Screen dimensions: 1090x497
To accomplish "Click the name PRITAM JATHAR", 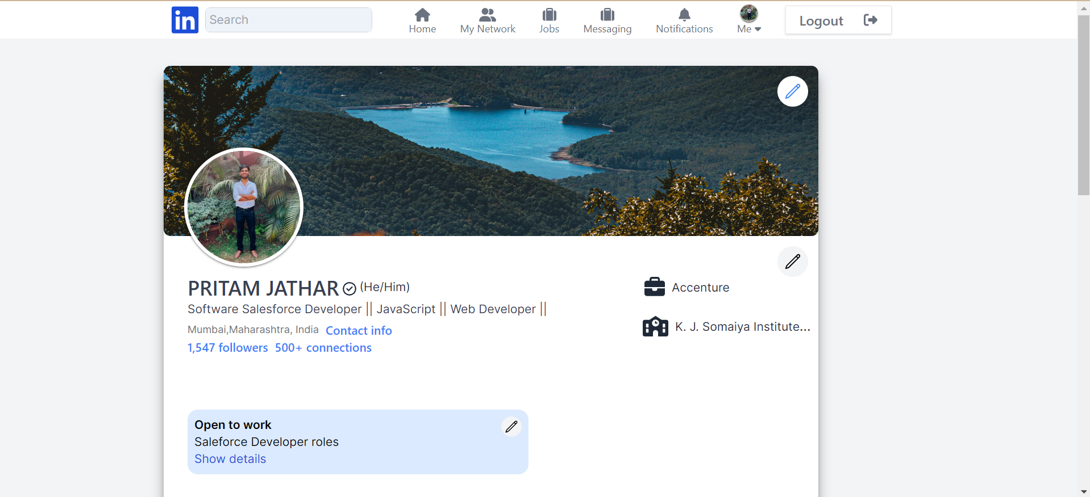I will [x=263, y=289].
